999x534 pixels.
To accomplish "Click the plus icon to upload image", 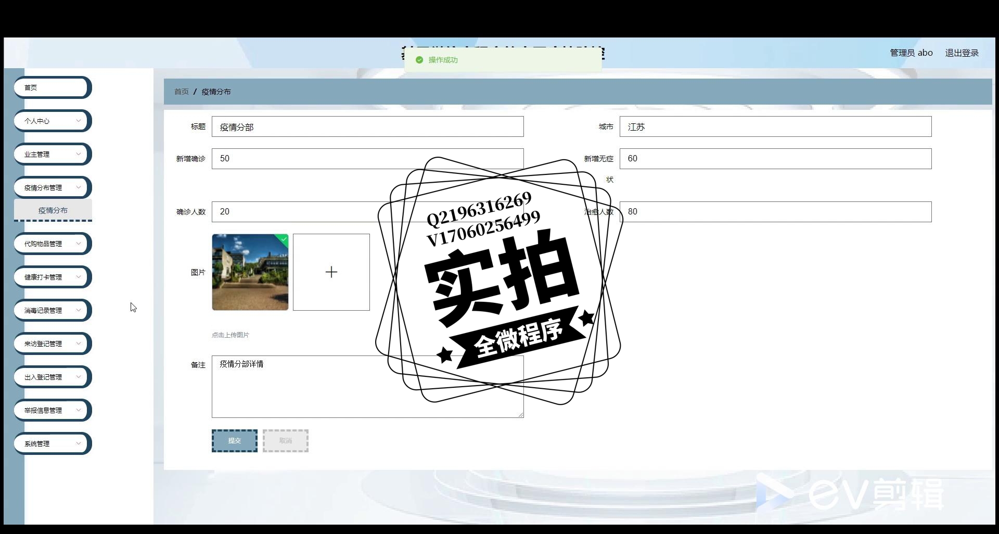I will 331,272.
